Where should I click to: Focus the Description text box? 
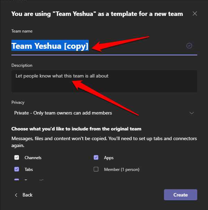point(104,81)
